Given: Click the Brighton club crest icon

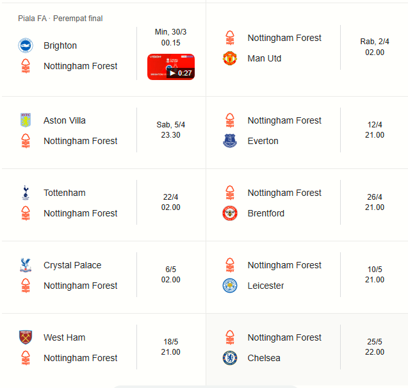Looking at the screenshot, I should tap(26, 45).
